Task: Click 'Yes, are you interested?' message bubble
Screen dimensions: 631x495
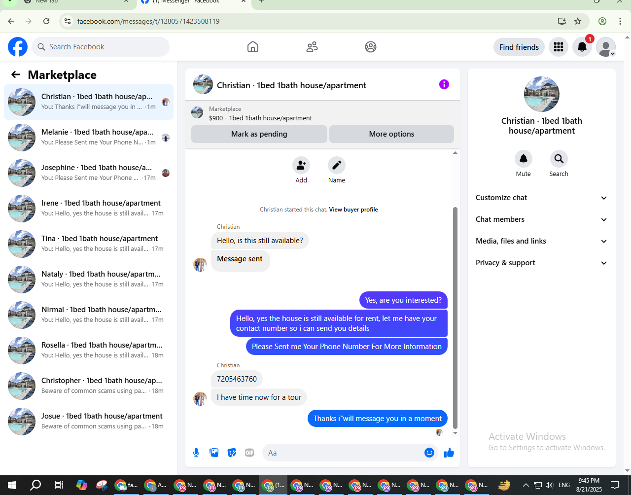Action: 403,300
